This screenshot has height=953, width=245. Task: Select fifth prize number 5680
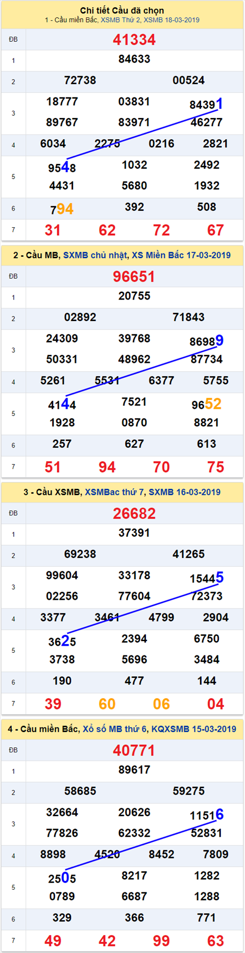[x=134, y=186]
